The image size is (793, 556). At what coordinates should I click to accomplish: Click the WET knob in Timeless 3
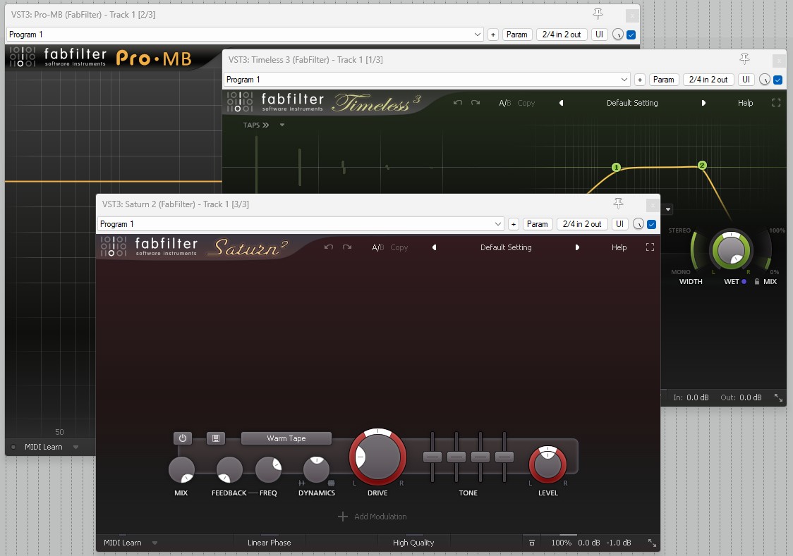click(732, 249)
